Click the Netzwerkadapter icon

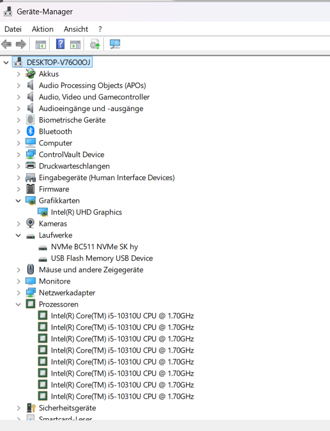[x=31, y=292]
